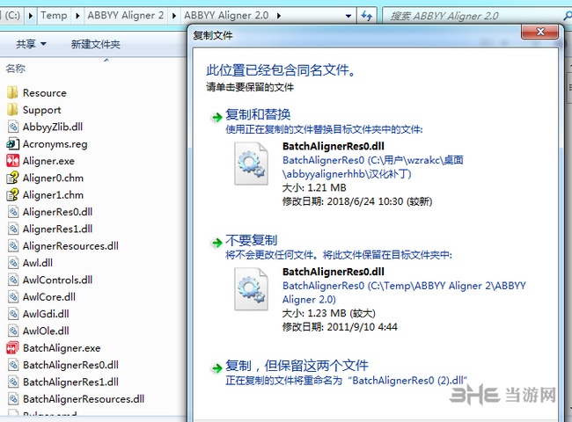Expand arrow after ABBYY Aligner 2 breadcrumb
Image resolution: width=572 pixels, height=422 pixels.
(173, 16)
